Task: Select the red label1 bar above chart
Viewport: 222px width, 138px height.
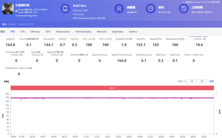Action: click(112, 88)
